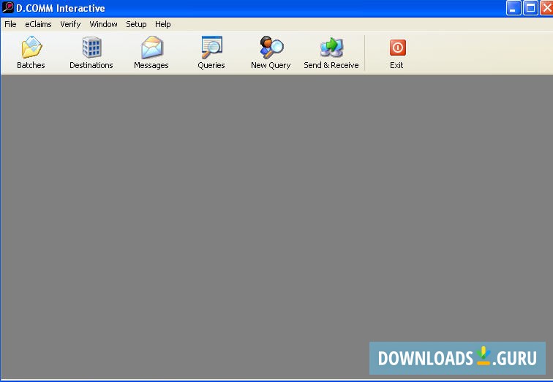The image size is (553, 382).
Task: Open the Window menu
Action: click(103, 24)
